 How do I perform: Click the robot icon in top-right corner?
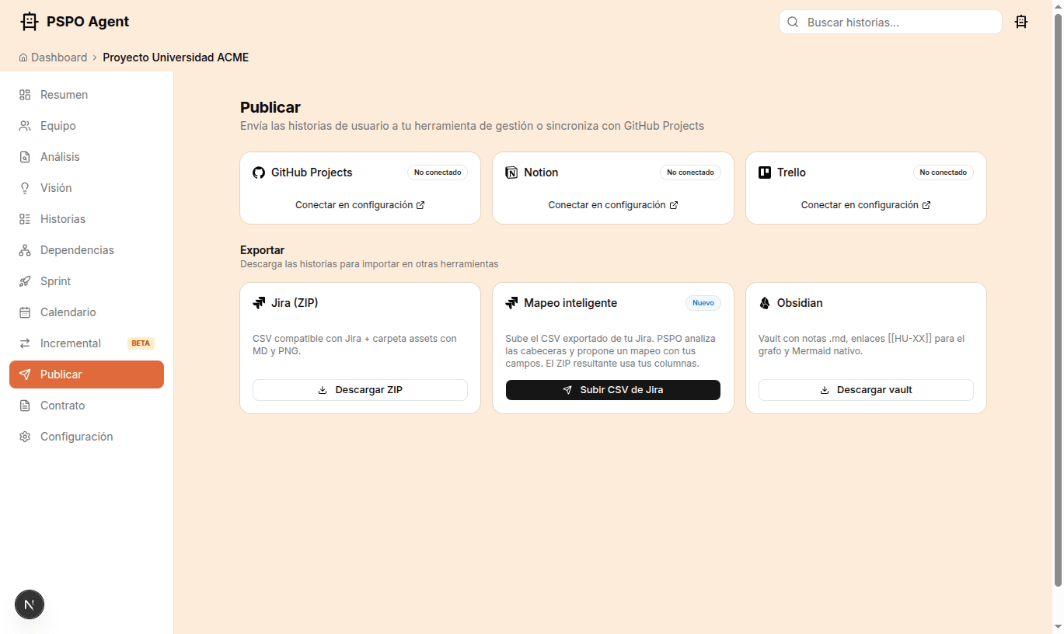click(x=1021, y=22)
